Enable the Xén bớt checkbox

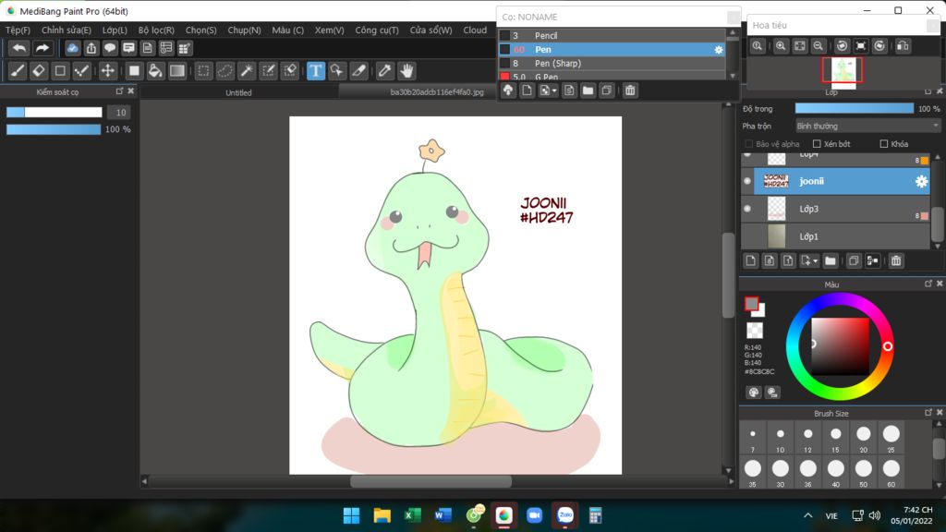(x=817, y=143)
